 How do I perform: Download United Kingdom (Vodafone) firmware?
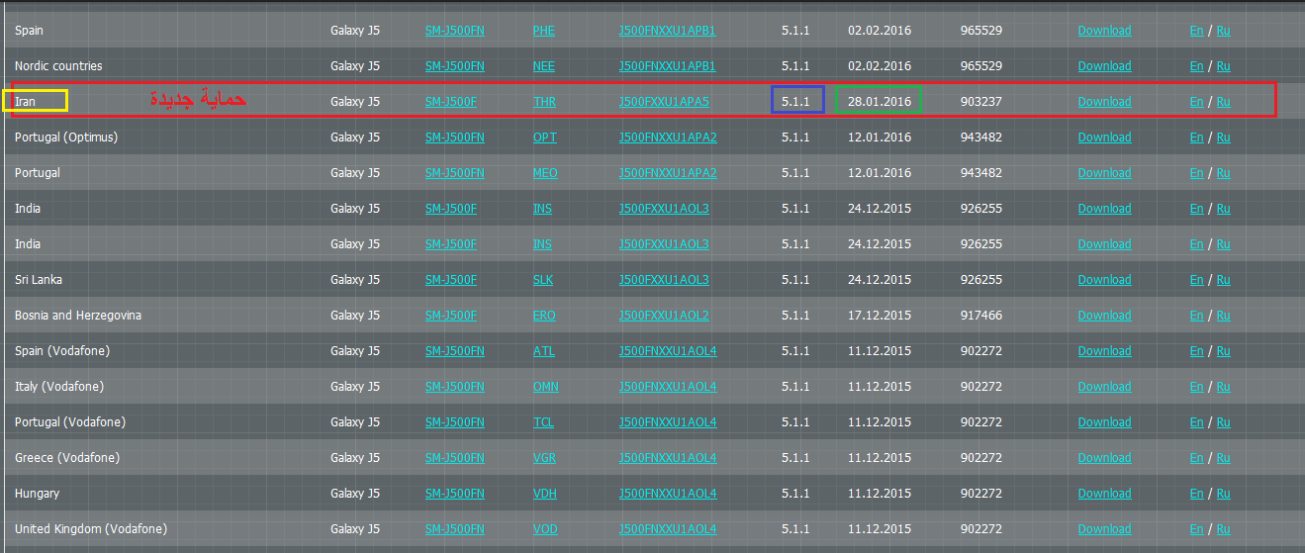(1104, 529)
